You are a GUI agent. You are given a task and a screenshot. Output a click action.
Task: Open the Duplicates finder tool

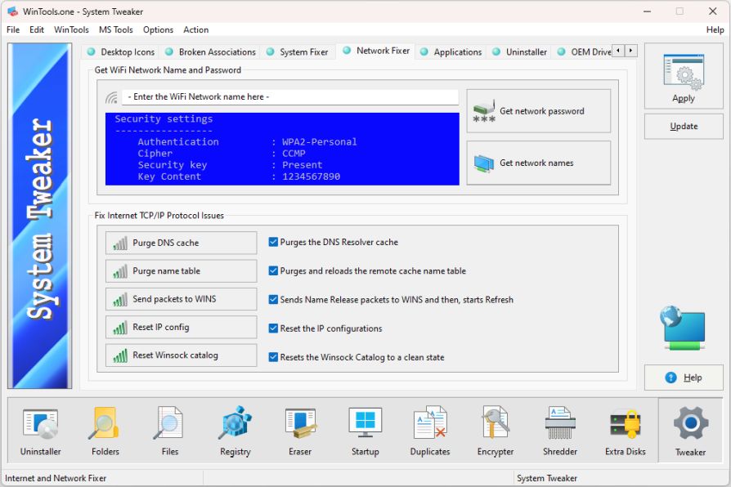pyautogui.click(x=430, y=431)
